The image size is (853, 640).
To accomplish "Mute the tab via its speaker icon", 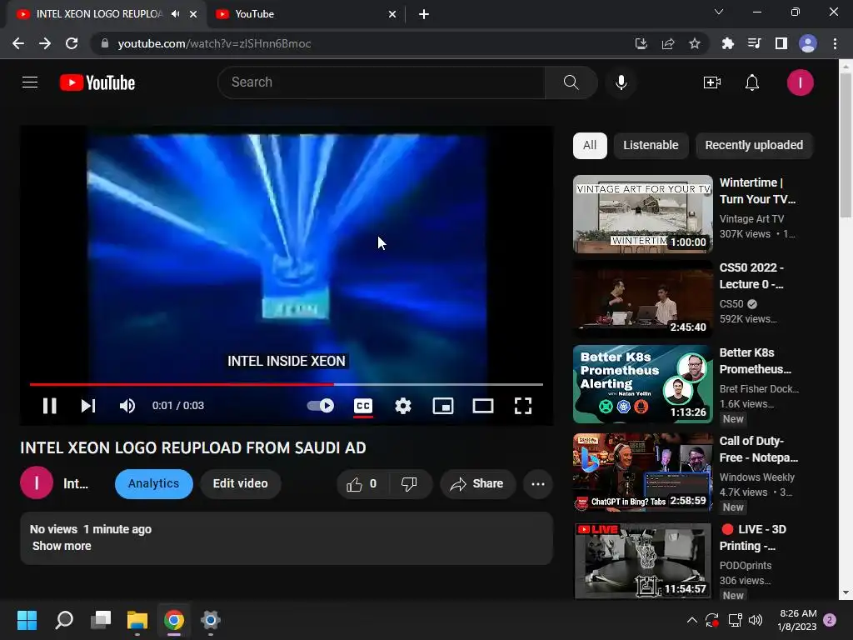I will [x=175, y=14].
